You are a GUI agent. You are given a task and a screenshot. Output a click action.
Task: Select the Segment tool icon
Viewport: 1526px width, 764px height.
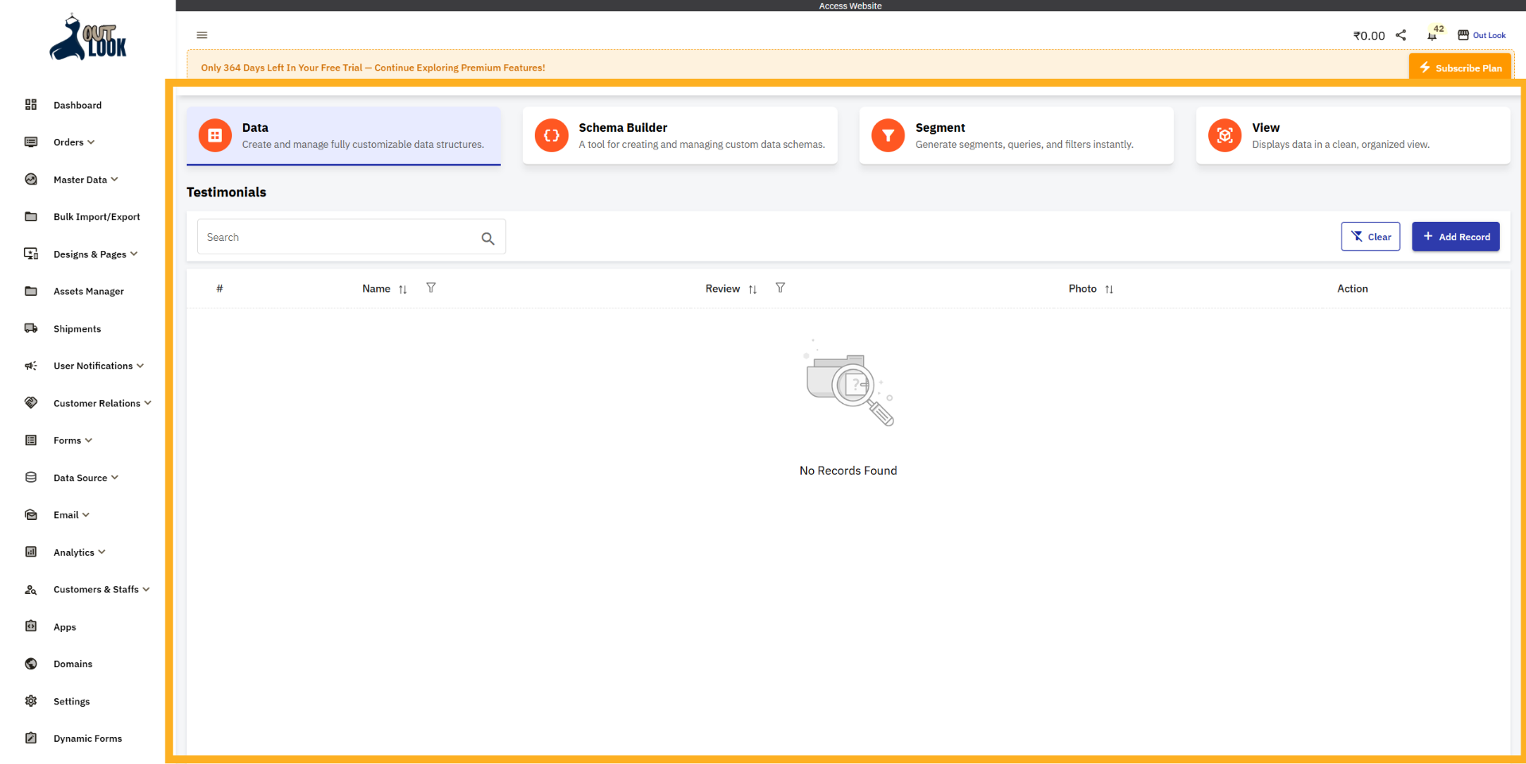click(888, 135)
